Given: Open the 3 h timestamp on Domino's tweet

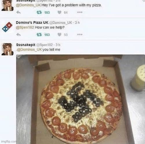Looking at the screenshot, I should pos(77,23).
